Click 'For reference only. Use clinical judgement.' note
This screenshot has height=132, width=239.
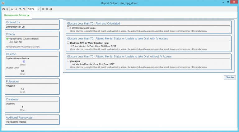23,47
